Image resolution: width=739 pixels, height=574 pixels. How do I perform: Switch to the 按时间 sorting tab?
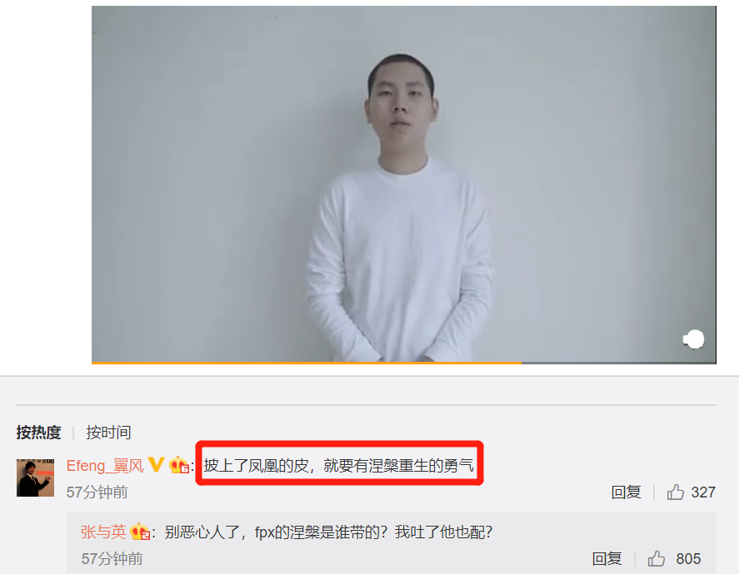tap(108, 432)
